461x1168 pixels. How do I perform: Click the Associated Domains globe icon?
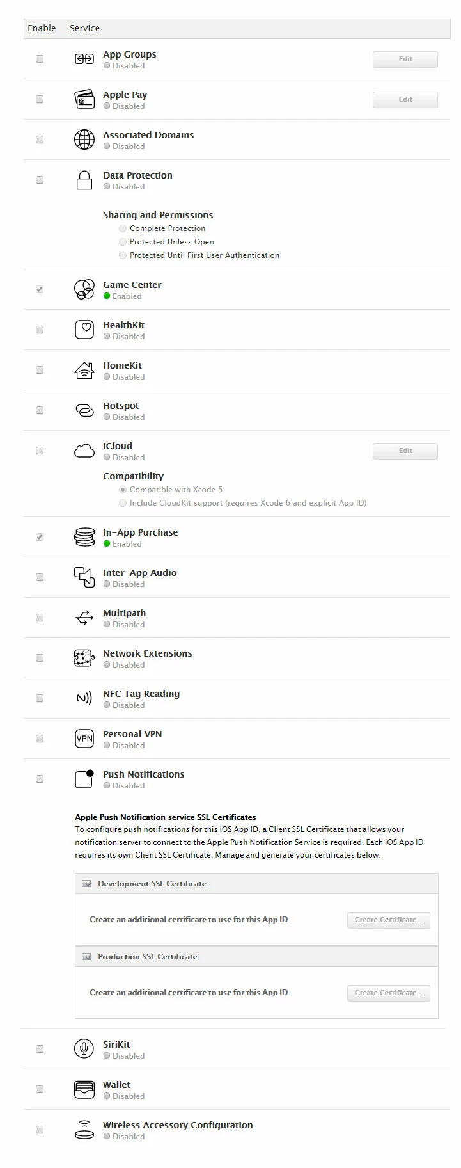tap(84, 140)
